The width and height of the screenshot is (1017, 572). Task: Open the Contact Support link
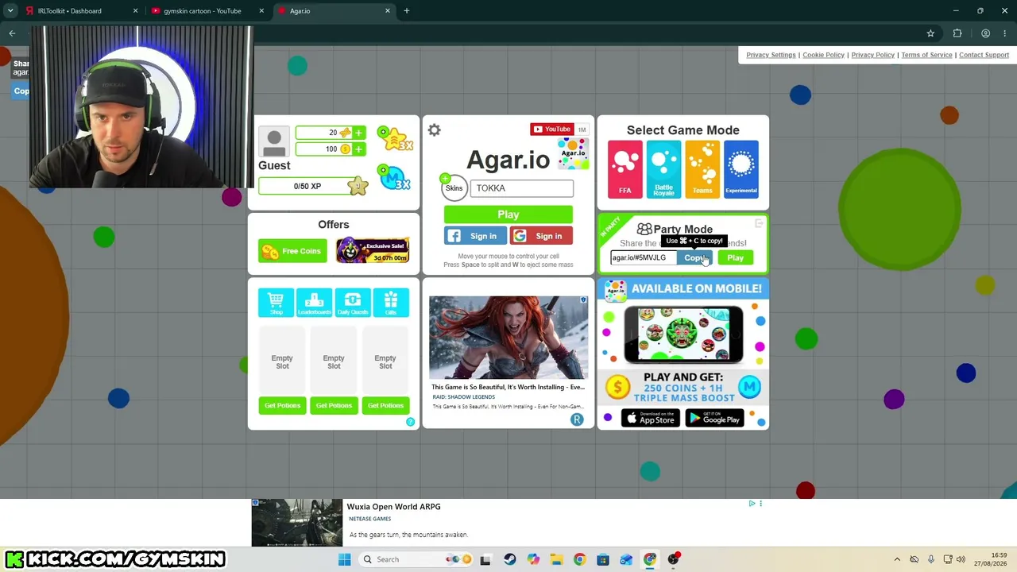tap(984, 55)
